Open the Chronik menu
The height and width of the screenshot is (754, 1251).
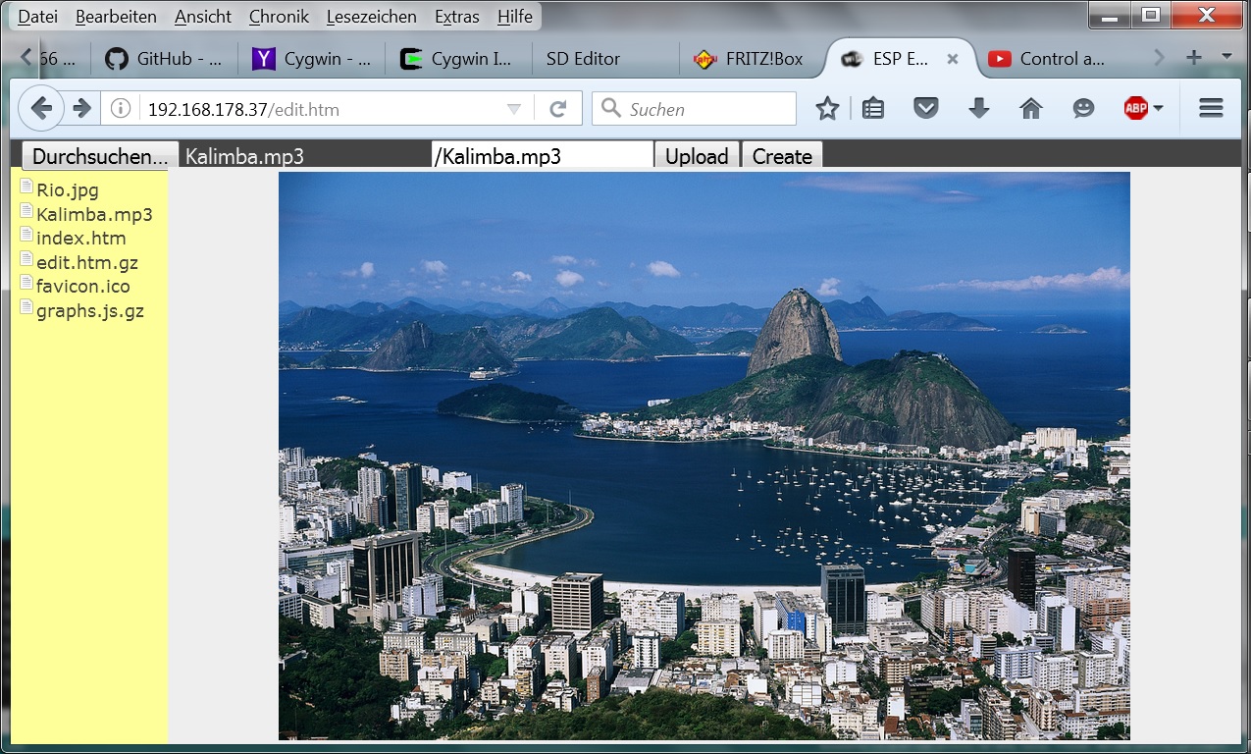(279, 17)
